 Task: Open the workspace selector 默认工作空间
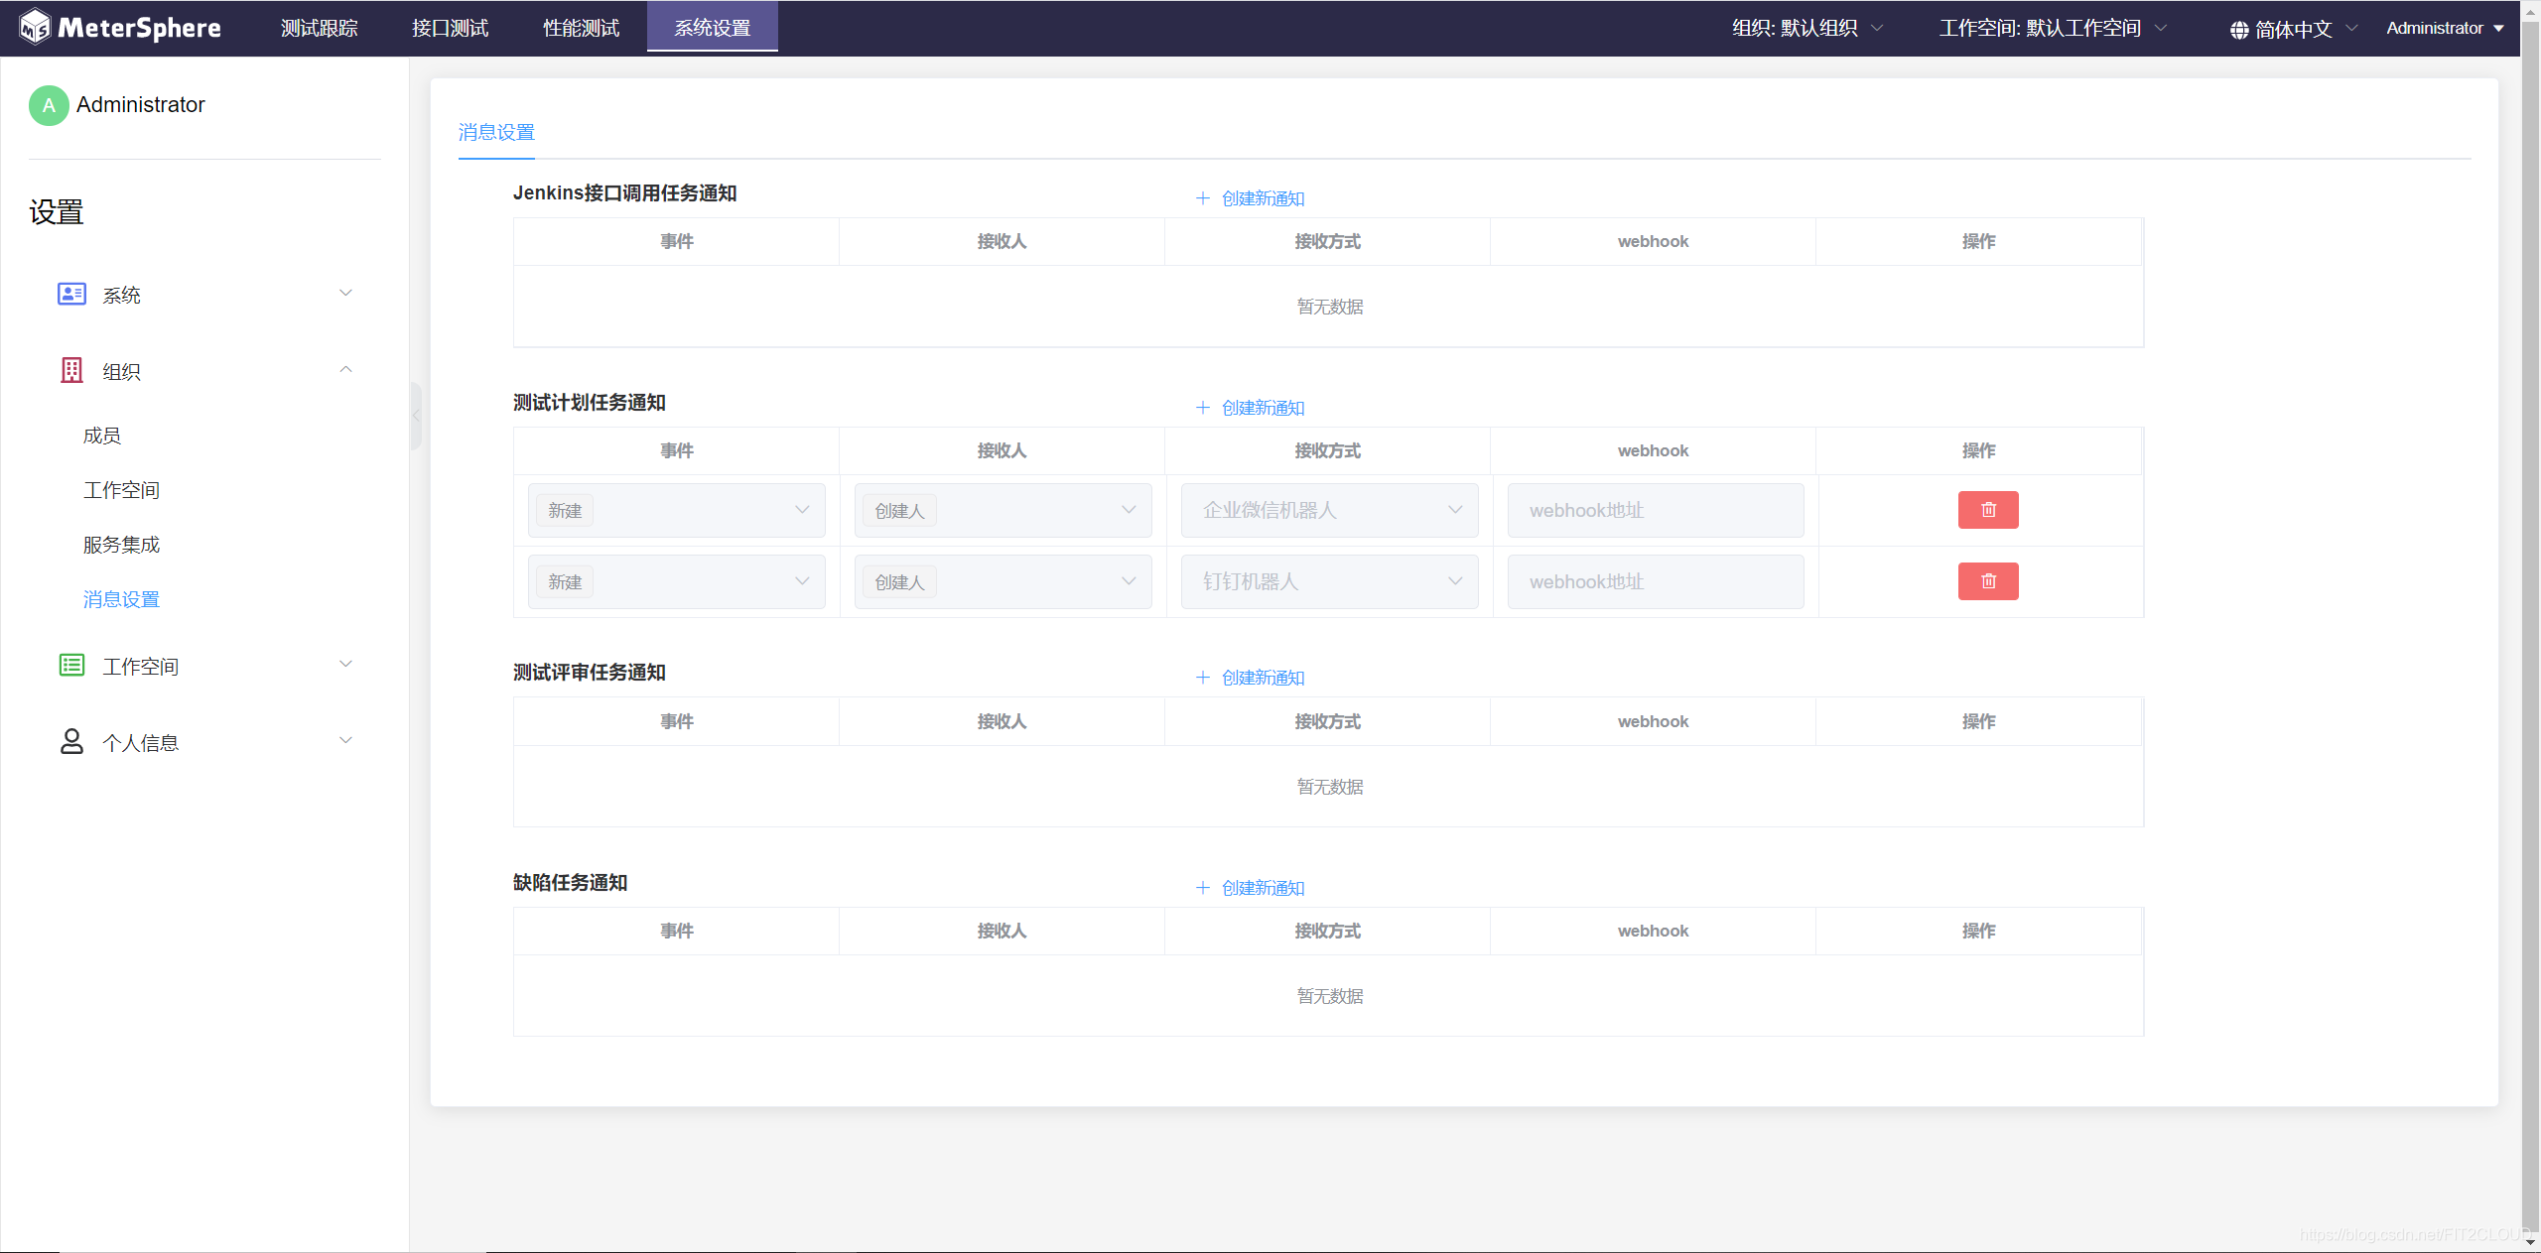point(2052,28)
